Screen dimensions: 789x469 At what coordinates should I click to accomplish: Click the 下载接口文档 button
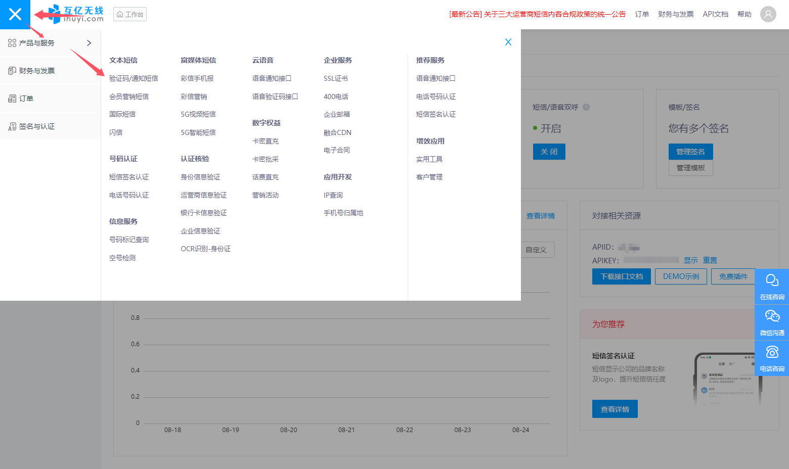point(621,276)
